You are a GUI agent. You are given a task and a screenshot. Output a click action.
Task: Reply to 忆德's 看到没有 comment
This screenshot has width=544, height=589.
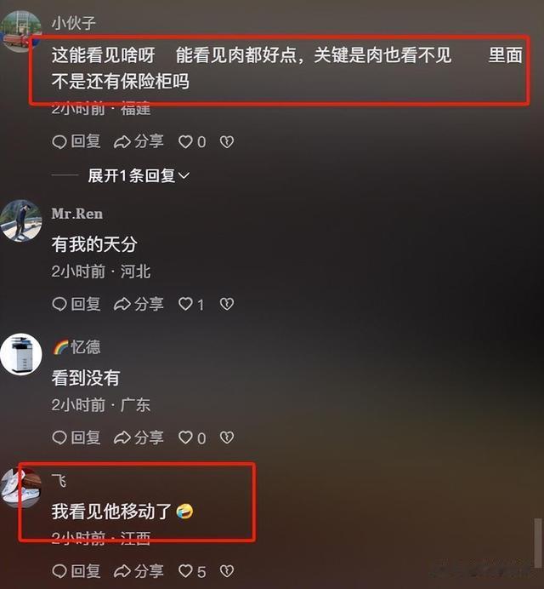click(x=76, y=437)
